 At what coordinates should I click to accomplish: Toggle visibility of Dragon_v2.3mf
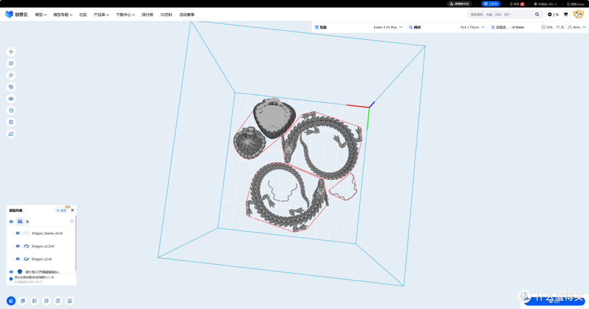(17, 246)
